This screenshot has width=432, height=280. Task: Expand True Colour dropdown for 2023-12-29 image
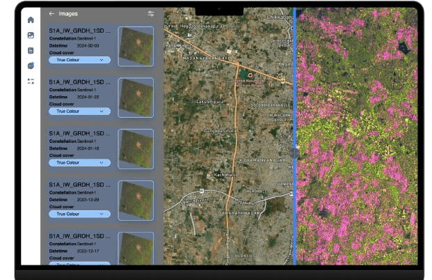[79, 214]
